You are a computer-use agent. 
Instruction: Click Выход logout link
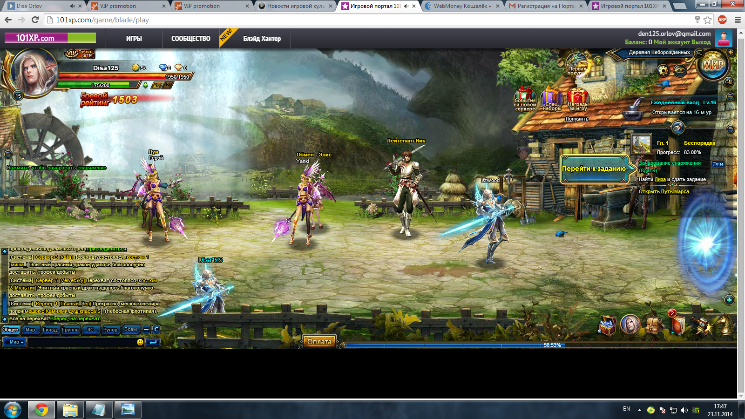tap(701, 42)
